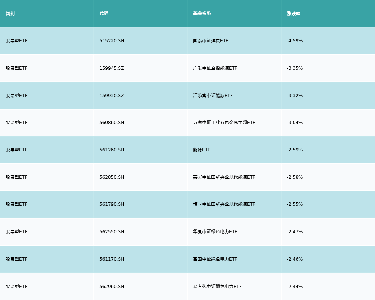Click 股票型ETF in the 561260.SH row

tap(16, 150)
